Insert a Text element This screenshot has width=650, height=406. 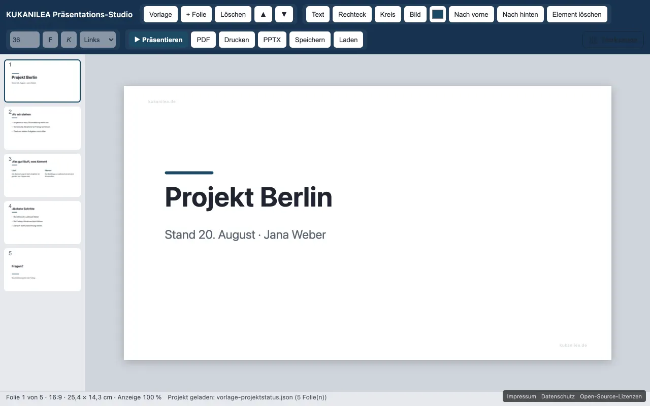coord(318,14)
